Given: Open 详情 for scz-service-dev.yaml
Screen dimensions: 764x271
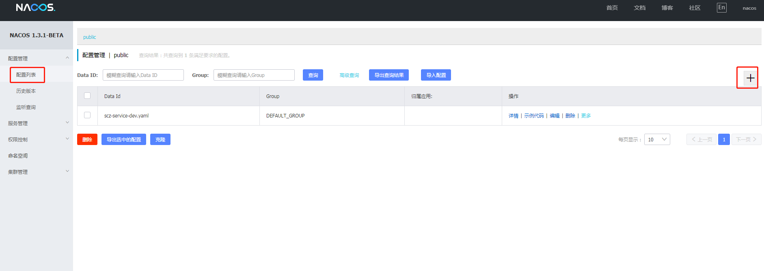Looking at the screenshot, I should (514, 116).
